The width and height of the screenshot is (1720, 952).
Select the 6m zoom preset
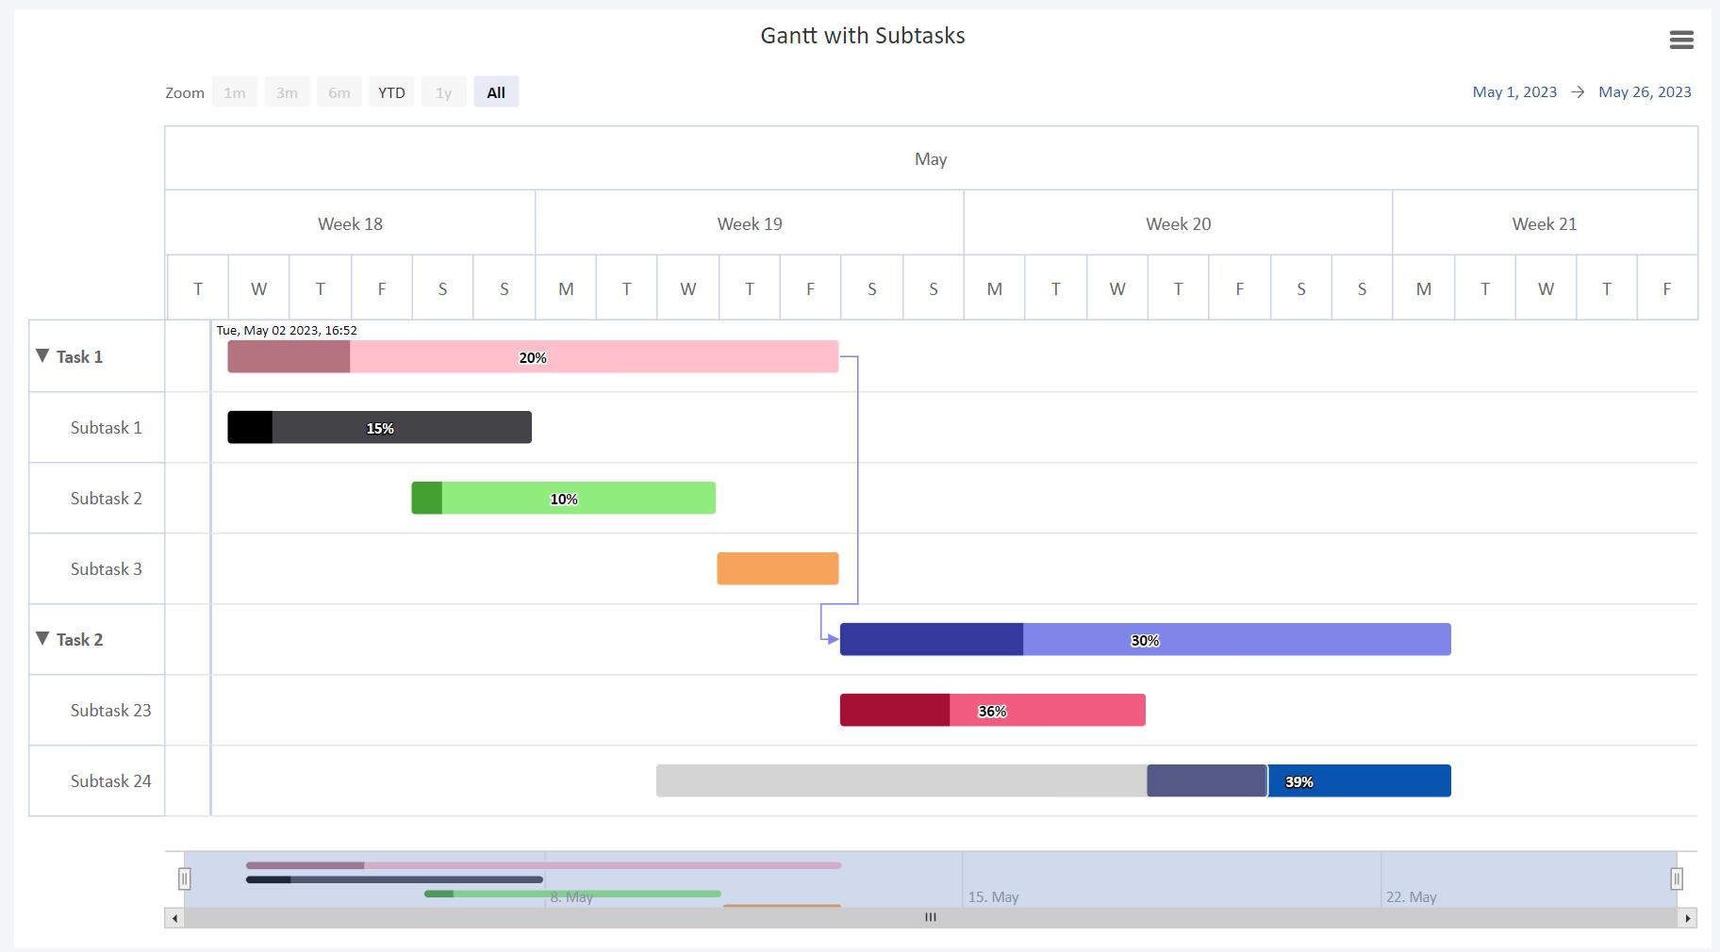pos(339,91)
